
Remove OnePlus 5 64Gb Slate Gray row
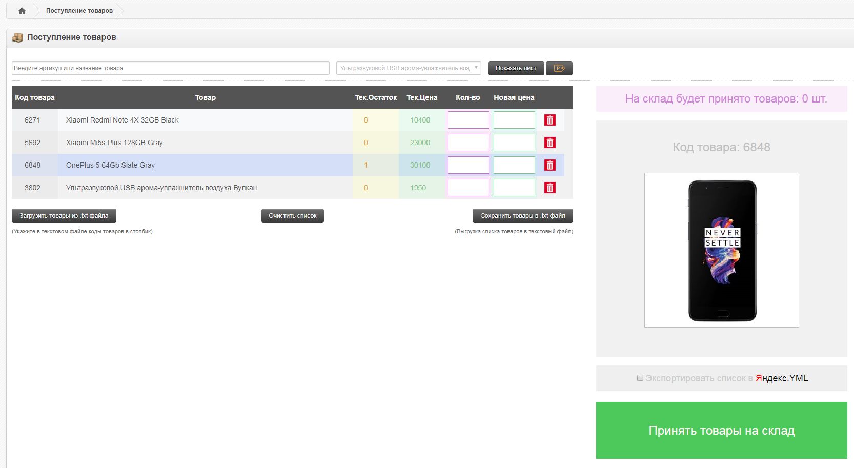click(550, 165)
